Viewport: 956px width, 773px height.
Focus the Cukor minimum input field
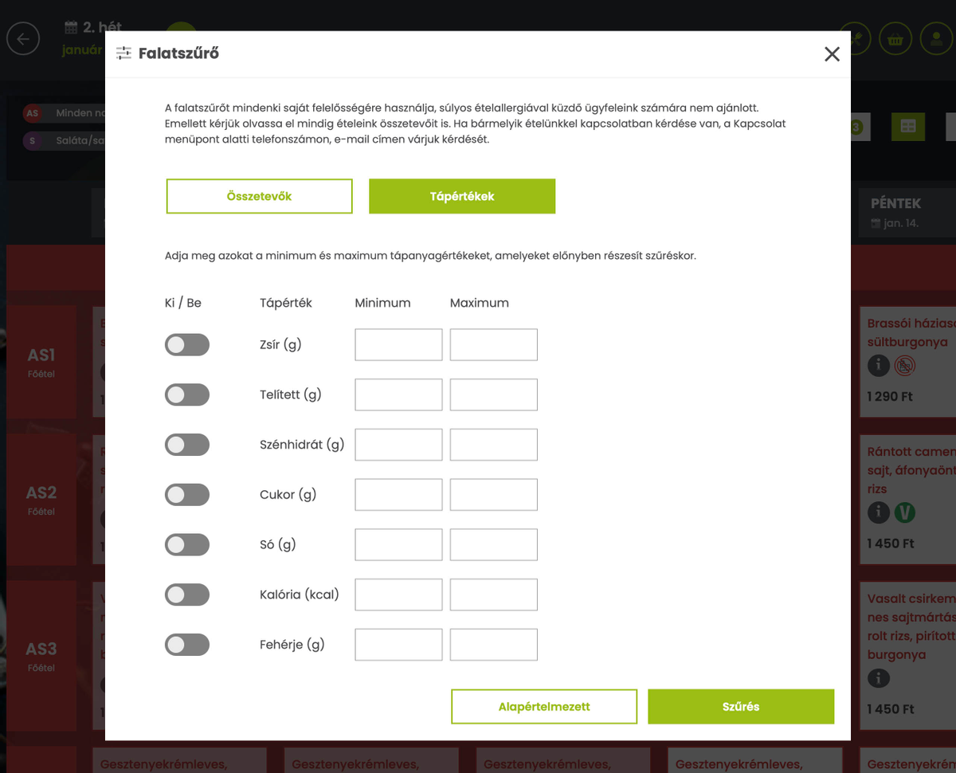pyautogui.click(x=398, y=495)
